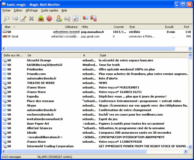This screenshot has height=160, width=194.
Task: Sort accounts by Hôte column header
Action: pos(95,27)
